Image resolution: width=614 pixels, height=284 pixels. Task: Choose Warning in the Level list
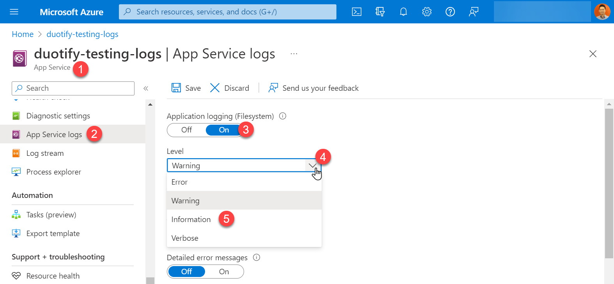pyautogui.click(x=244, y=201)
